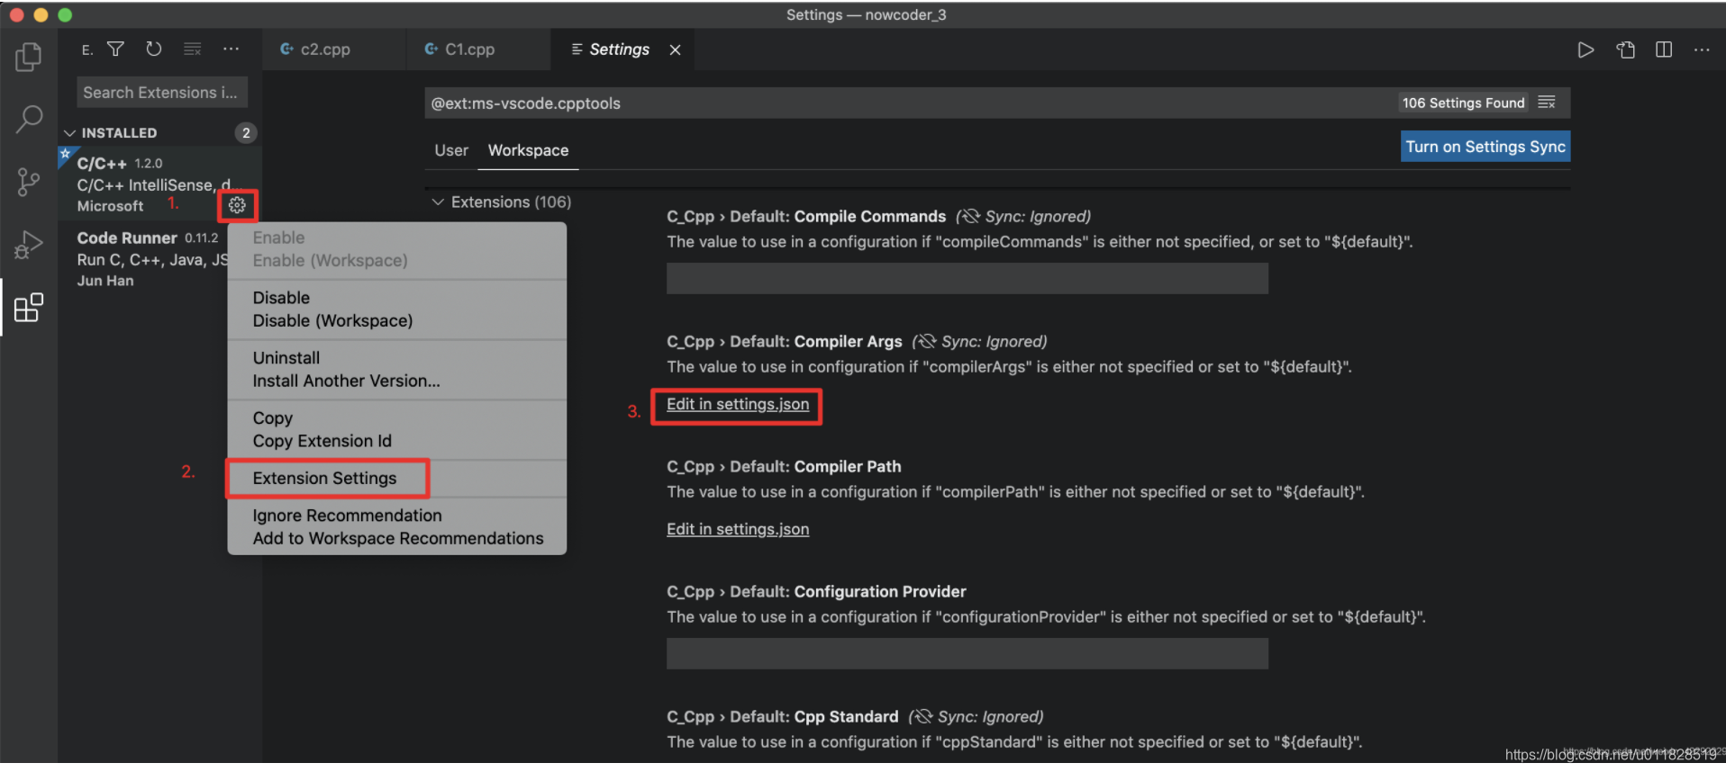Choose Disable (Workspace) menu entry
The width and height of the screenshot is (1726, 772).
point(332,320)
